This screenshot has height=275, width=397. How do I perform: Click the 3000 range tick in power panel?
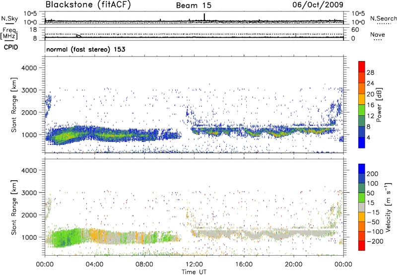tap(29, 90)
